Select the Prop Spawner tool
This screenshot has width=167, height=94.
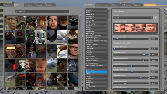[96, 37]
